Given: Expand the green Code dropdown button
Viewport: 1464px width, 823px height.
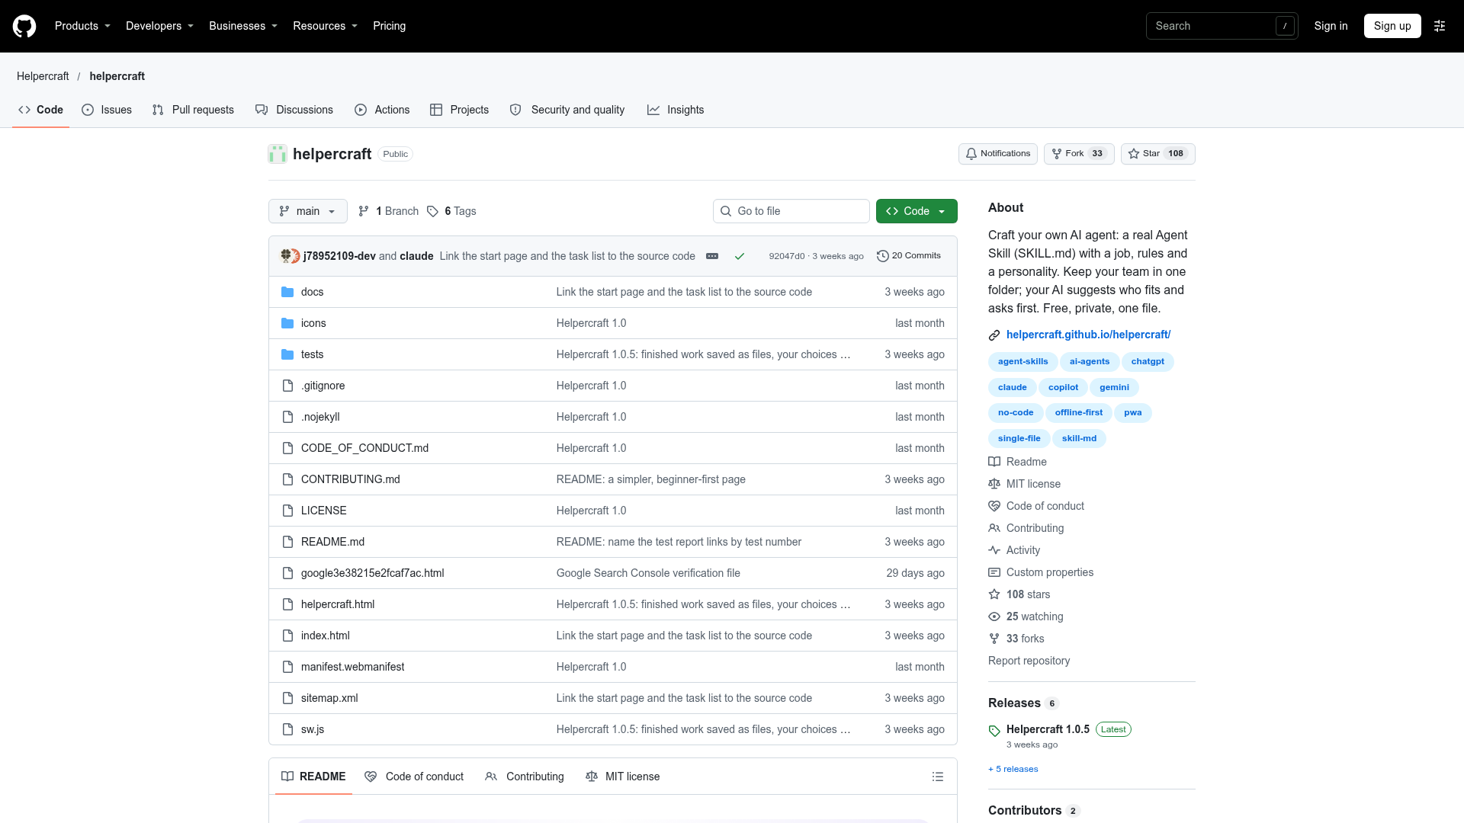Looking at the screenshot, I should [x=917, y=211].
